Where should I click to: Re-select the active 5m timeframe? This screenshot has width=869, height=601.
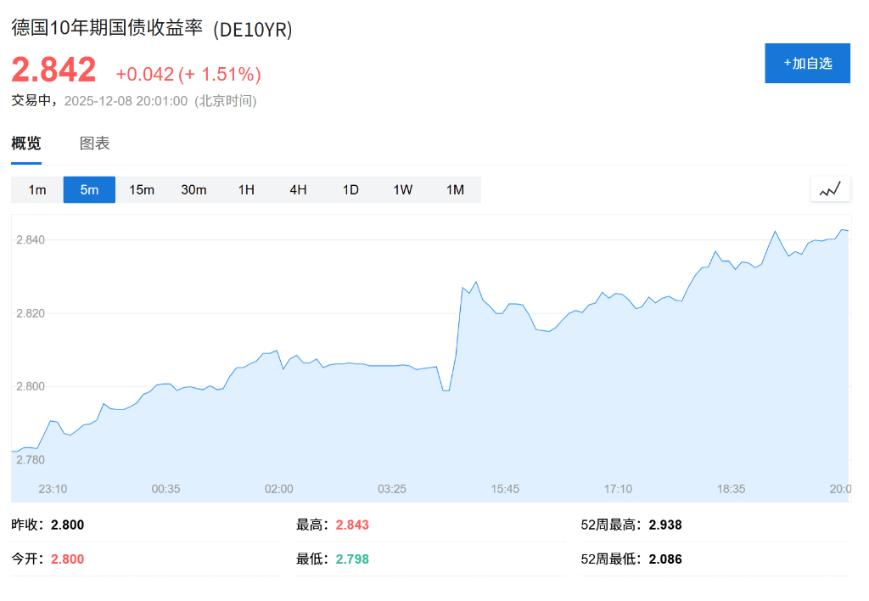click(89, 189)
